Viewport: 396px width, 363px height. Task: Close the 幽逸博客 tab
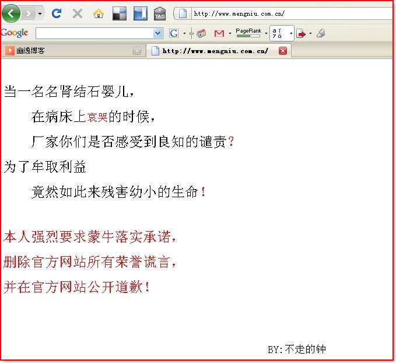point(136,51)
